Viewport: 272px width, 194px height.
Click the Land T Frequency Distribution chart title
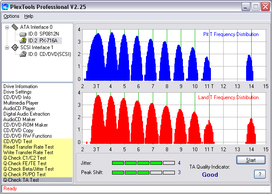[228, 97]
